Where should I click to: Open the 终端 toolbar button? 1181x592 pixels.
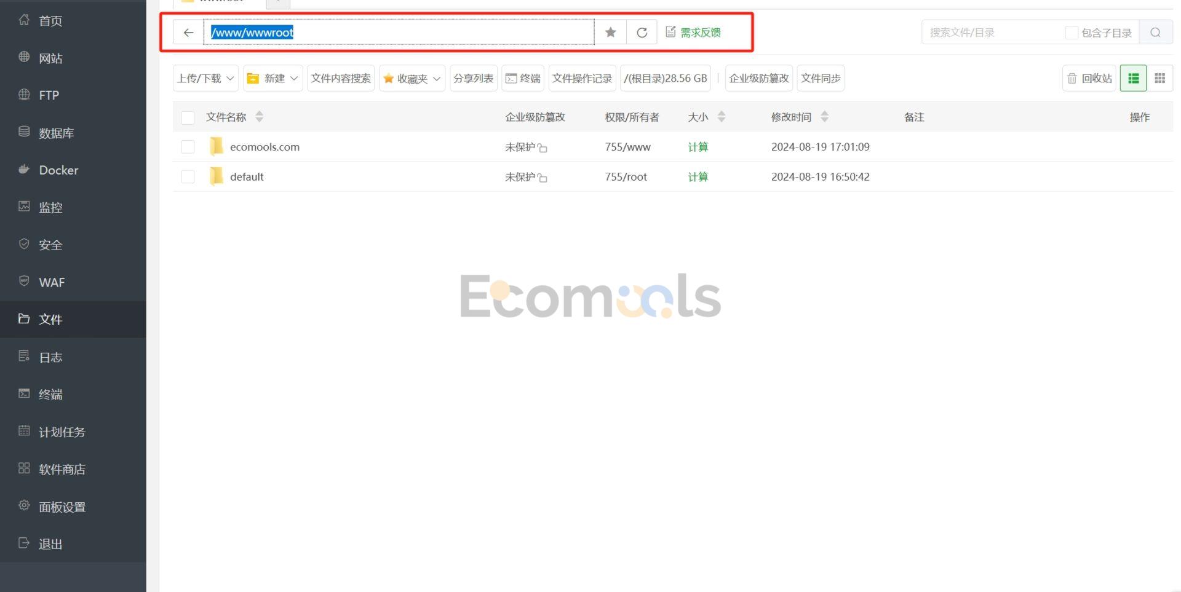click(523, 78)
